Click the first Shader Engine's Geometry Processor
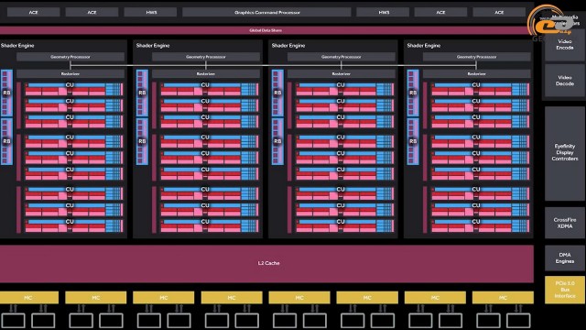Viewport: 586px width, 330px height. (x=71, y=57)
